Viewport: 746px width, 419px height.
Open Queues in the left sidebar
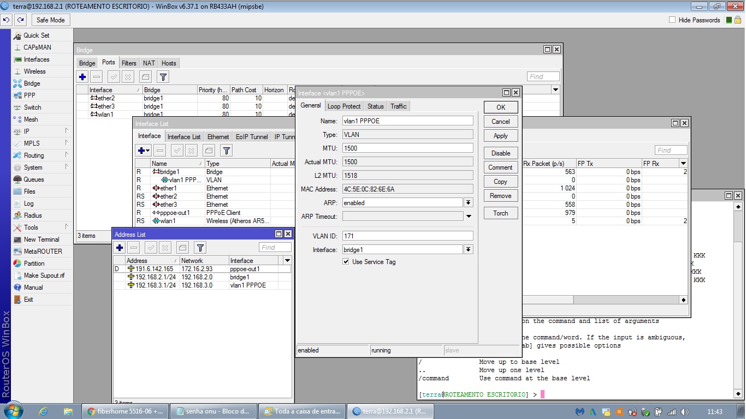click(x=33, y=179)
